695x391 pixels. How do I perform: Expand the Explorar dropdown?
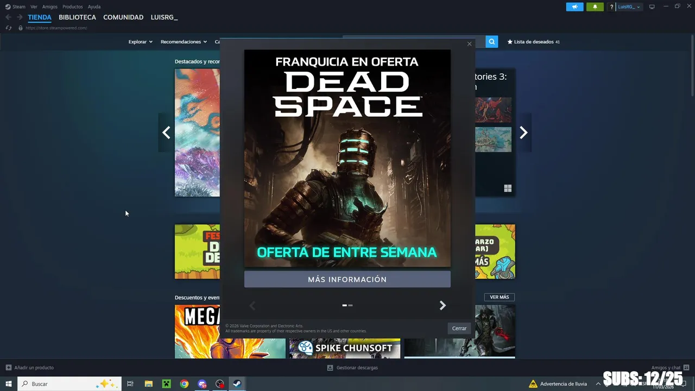point(140,42)
